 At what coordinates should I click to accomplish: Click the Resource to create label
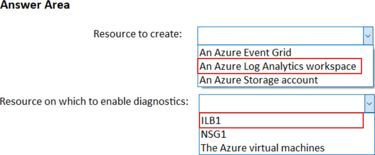(137, 34)
